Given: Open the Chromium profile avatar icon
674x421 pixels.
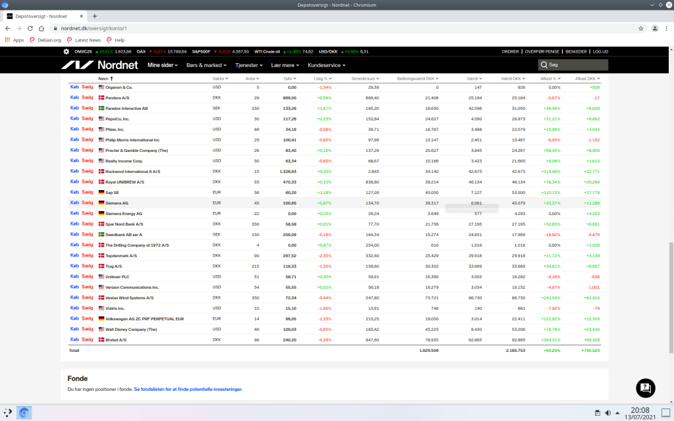Looking at the screenshot, I should click(x=655, y=28).
